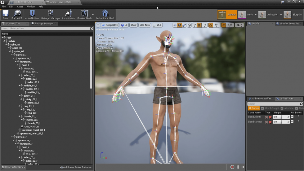304x171 pixels.
Task: Open the Edit menu
Action: click(x=11, y=7)
